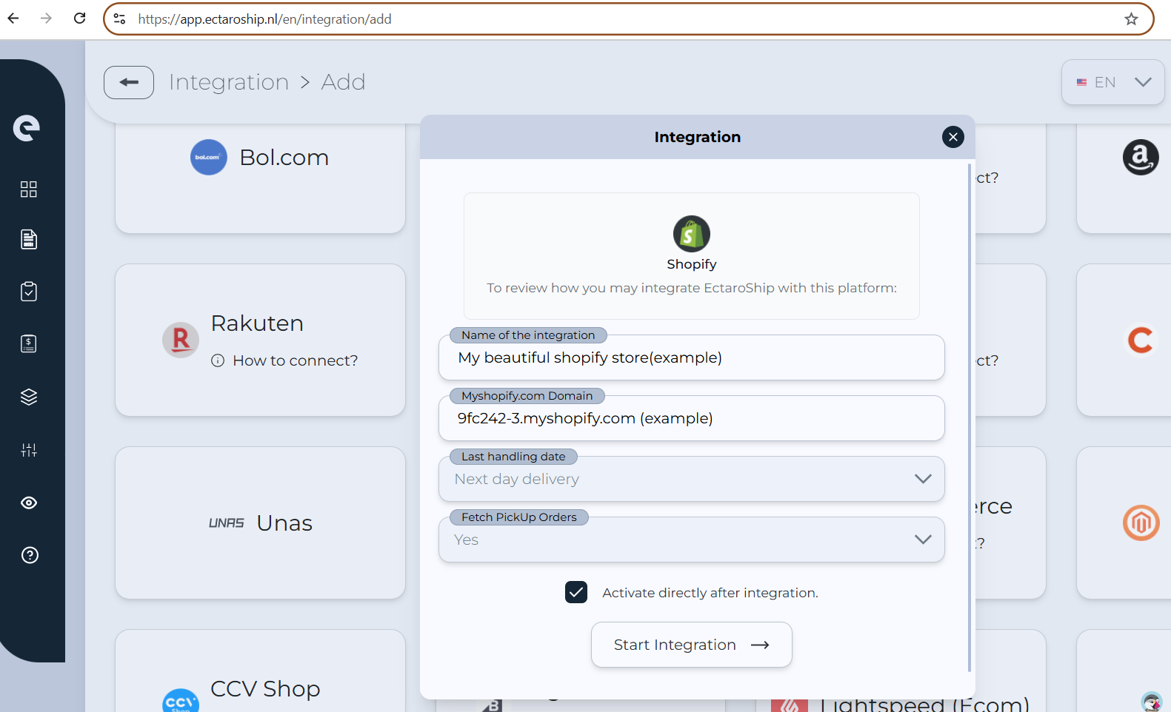This screenshot has width=1171, height=712.
Task: Expand the Last handling date dropdown
Action: coord(691,479)
